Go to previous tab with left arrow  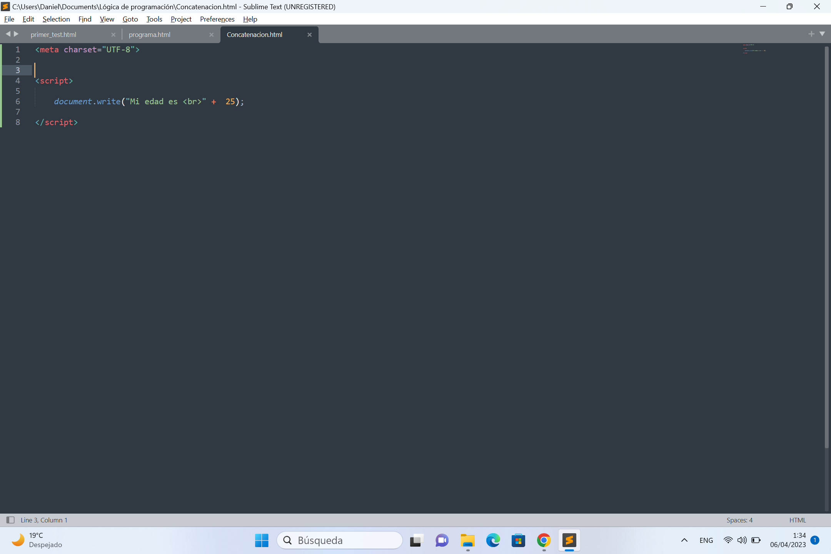click(x=8, y=34)
